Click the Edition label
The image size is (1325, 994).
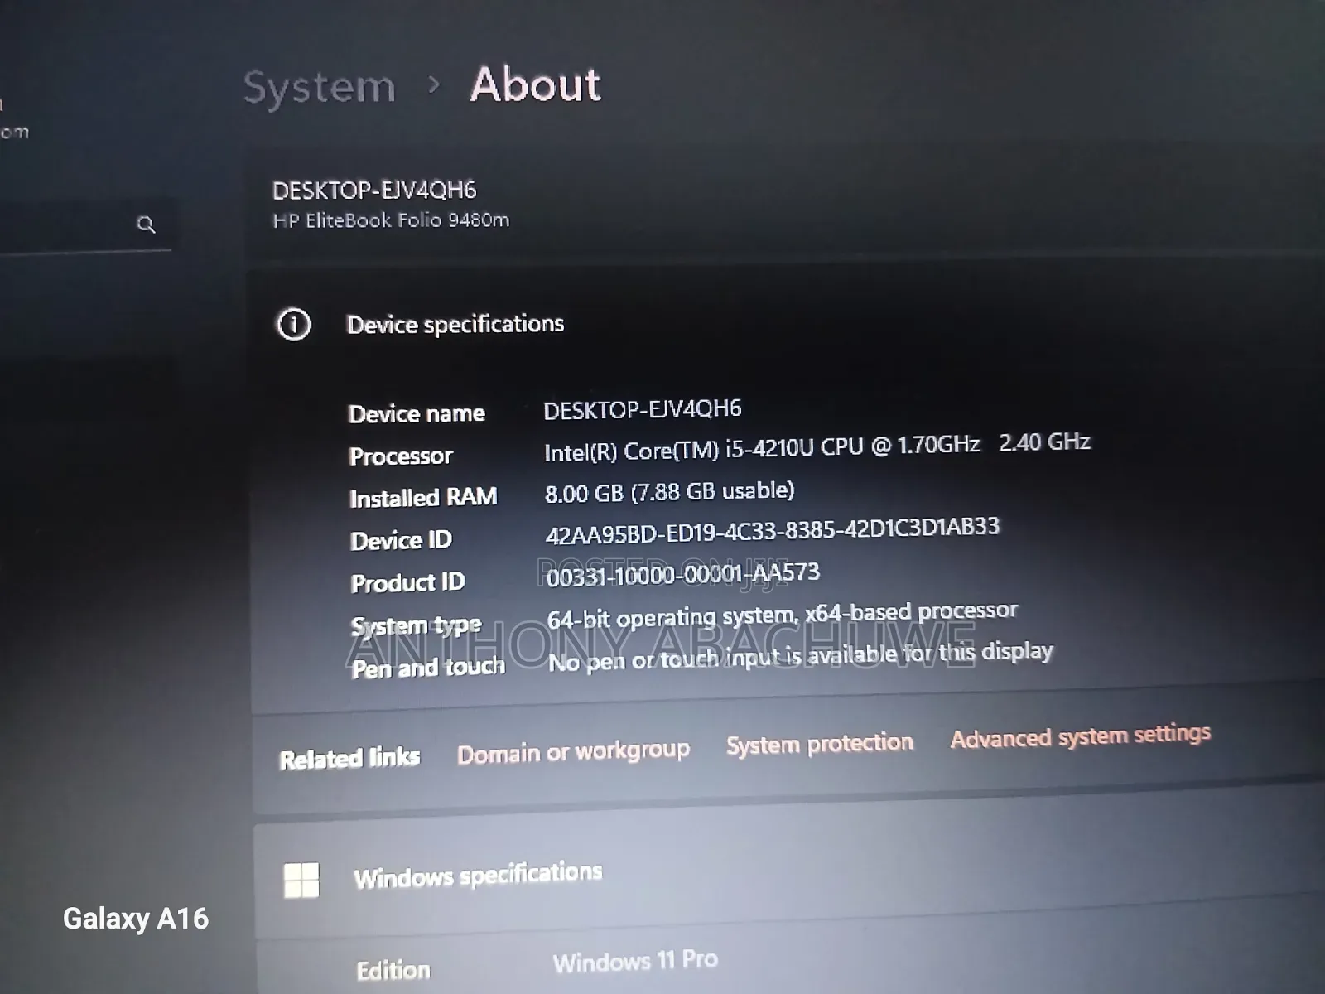[x=393, y=971]
